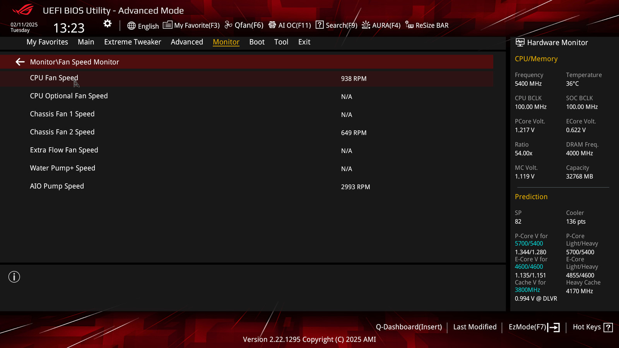Click the ReSize BAR icon
Screen dimensions: 619x348
409,25
